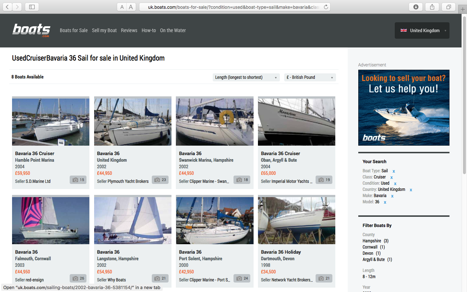The image size is (467, 292).
Task: Open Swanwick Marina boat photo
Action: coord(215,122)
